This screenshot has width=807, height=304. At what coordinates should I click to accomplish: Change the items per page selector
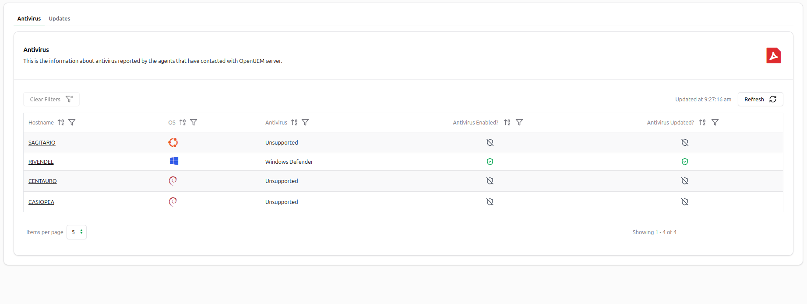tap(77, 232)
